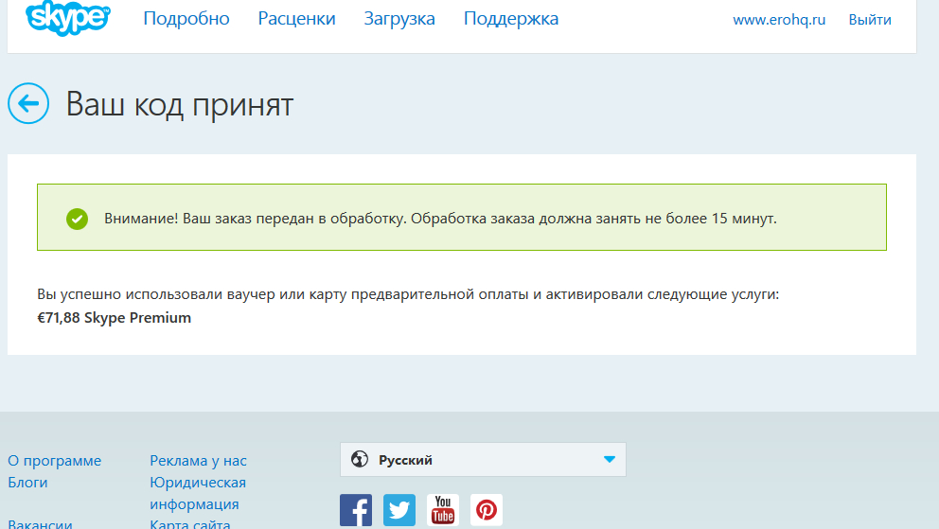Open the О программе footer link
This screenshot has height=529, width=939.
tap(55, 461)
